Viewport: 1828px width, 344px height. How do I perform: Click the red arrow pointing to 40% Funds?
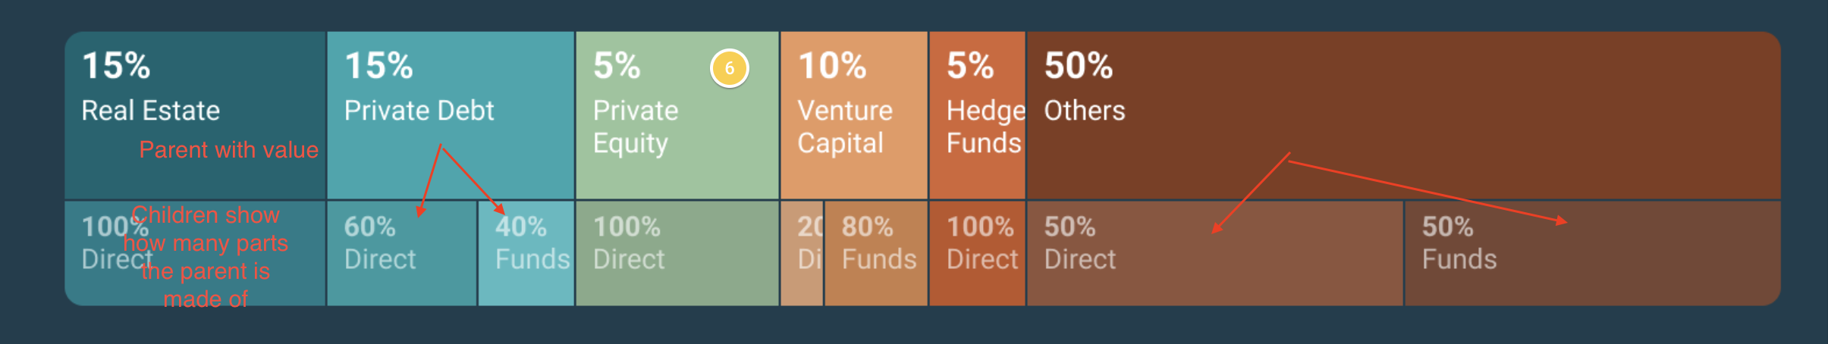point(473,180)
